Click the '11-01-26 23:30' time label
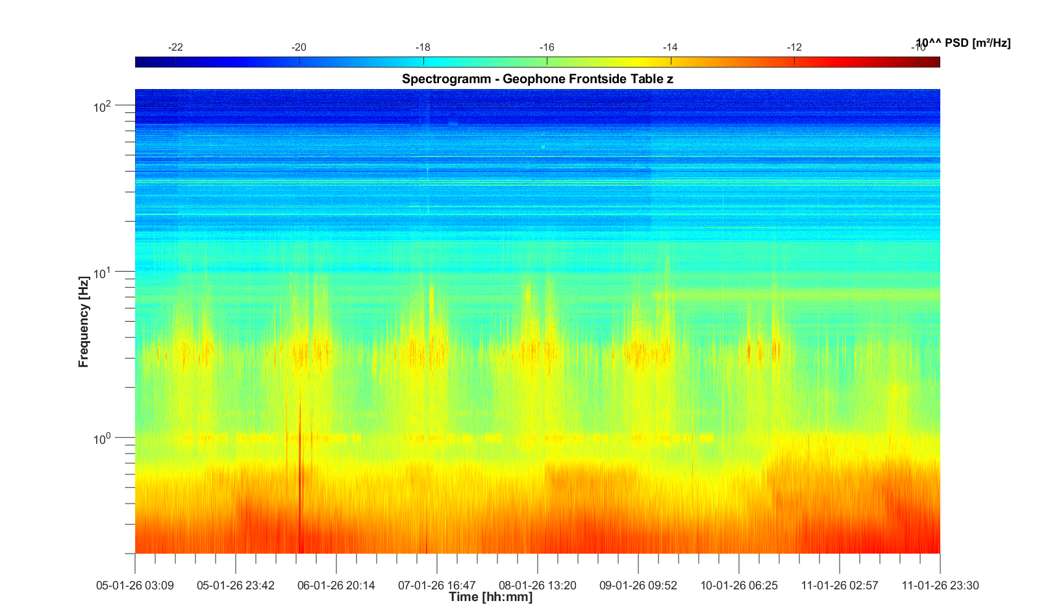Viewport: 1039px width, 616px height. [x=940, y=585]
